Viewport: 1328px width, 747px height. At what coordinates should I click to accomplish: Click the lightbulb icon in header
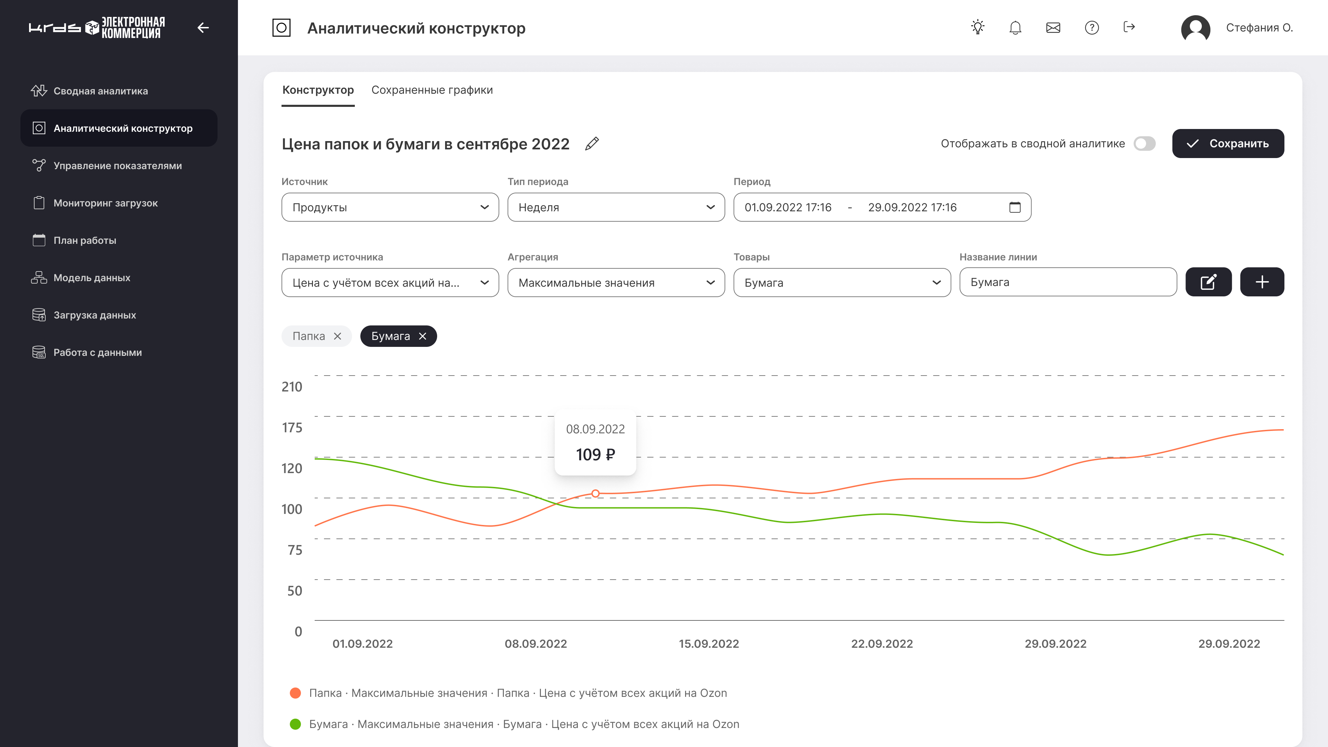coord(977,27)
